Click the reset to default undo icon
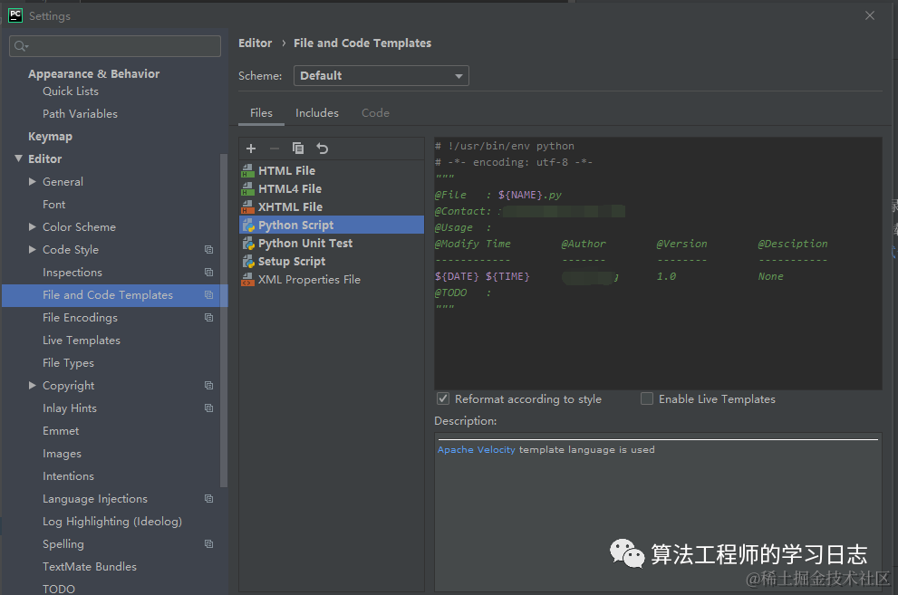898x595 pixels. (x=323, y=149)
